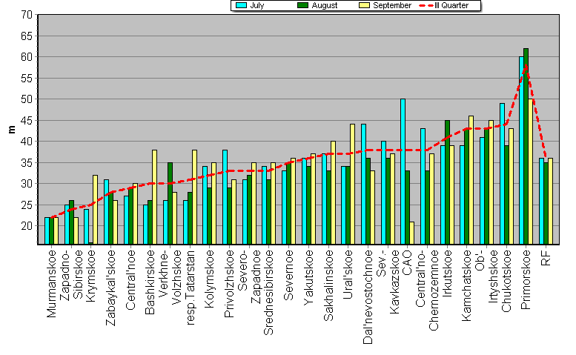Viewport: 576px width, 355px height.
Task: Click the 'Sakhalinskoe' x-axis label
Action: pyautogui.click(x=328, y=285)
